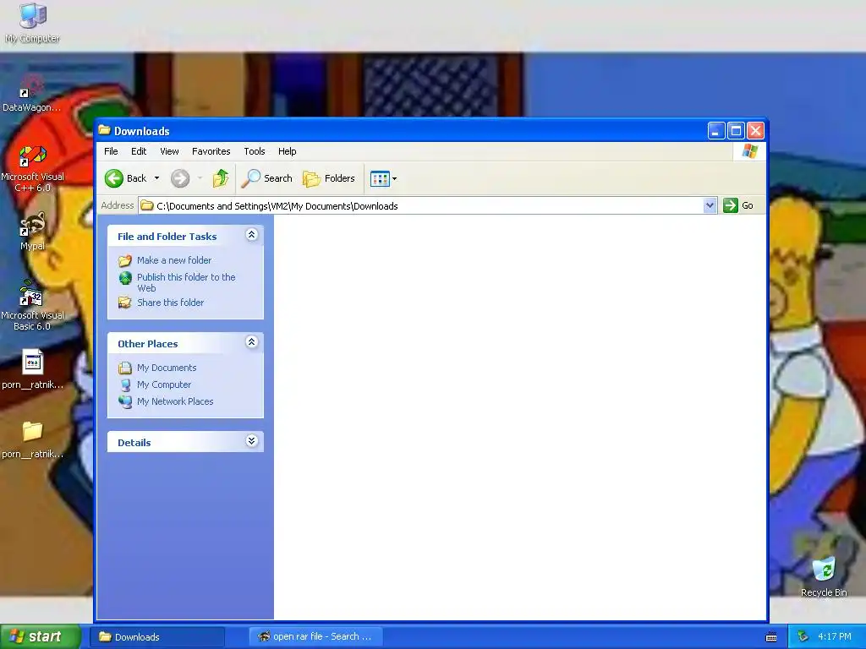Click the folder icon in the address bar
This screenshot has height=649, width=866.
147,206
